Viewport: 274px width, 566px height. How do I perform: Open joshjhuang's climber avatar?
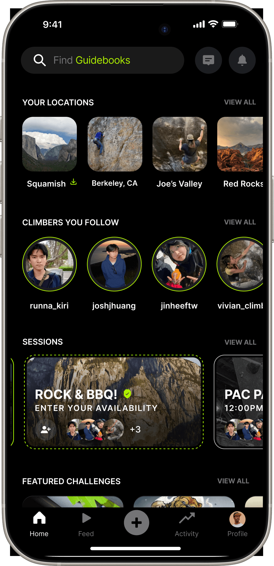(x=114, y=264)
